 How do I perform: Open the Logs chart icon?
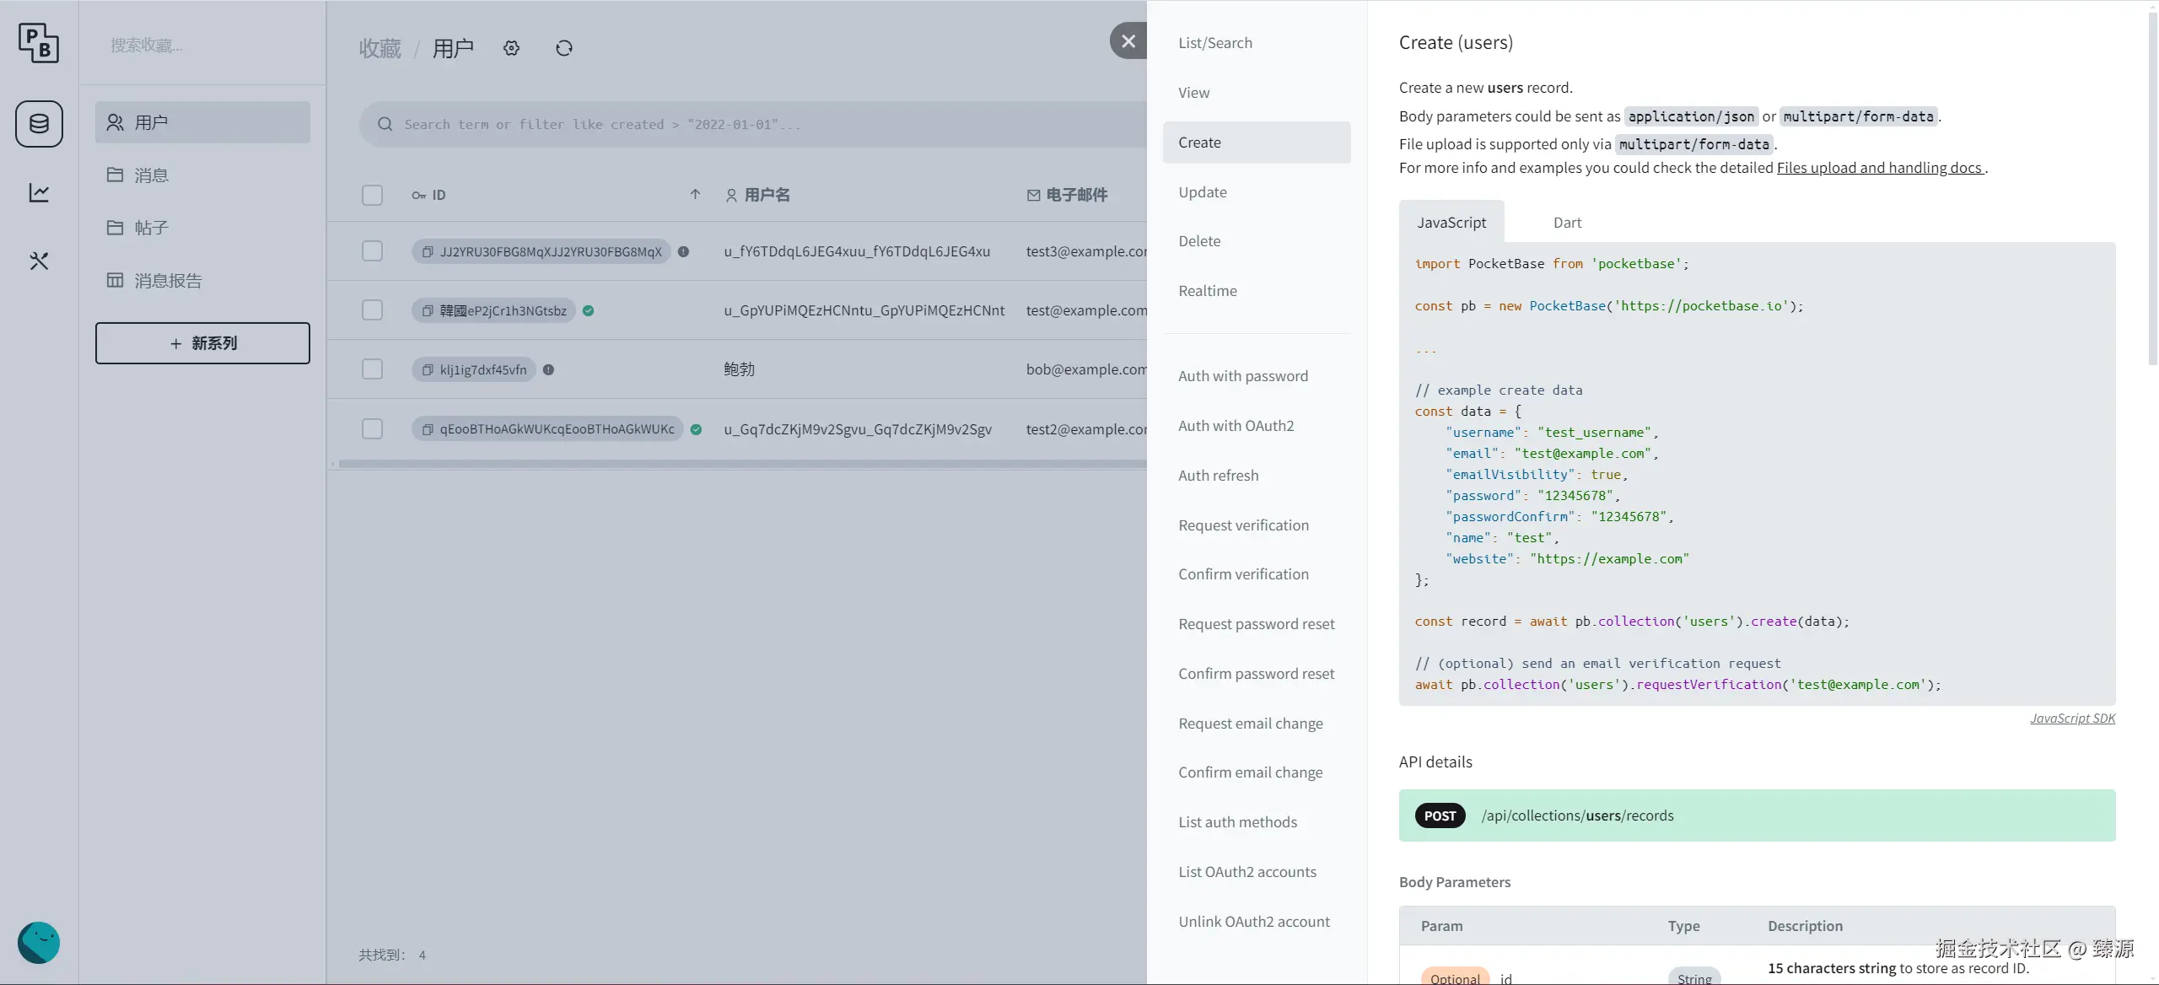(x=39, y=192)
